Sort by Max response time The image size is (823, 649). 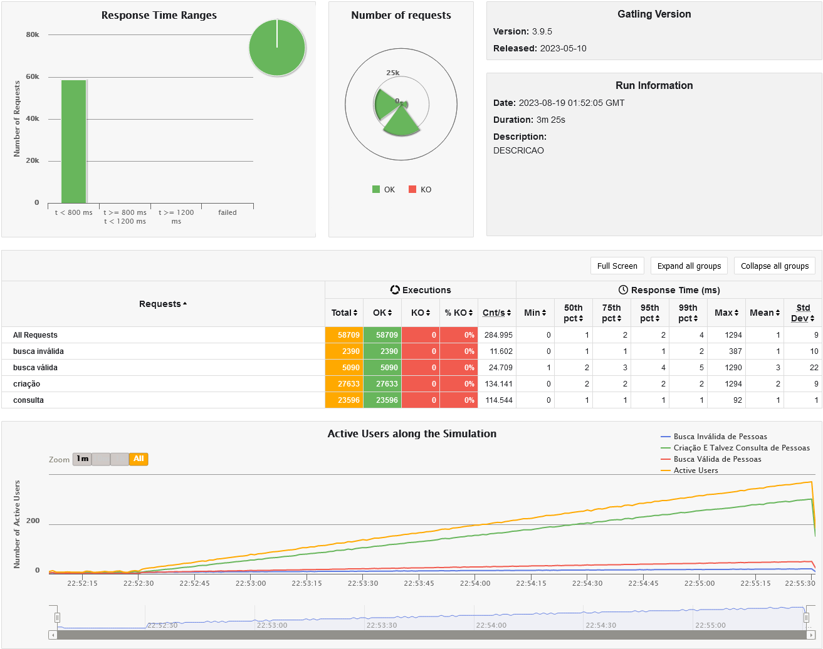[726, 313]
